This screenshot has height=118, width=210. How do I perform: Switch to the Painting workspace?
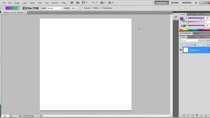[x=187, y=3]
